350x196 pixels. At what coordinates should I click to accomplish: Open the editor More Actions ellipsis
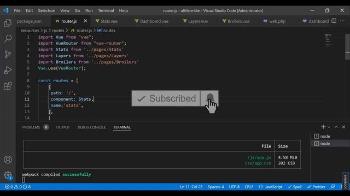click(342, 21)
